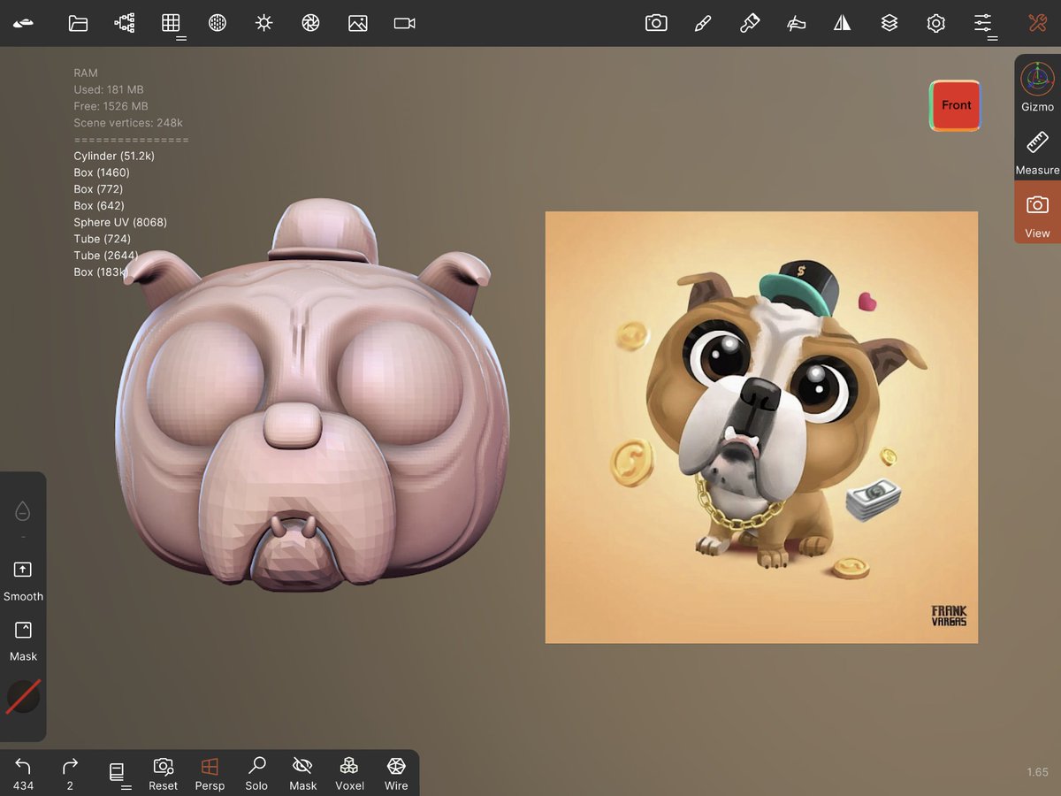The width and height of the screenshot is (1061, 796).
Task: Click the Cylinder (51.2k) entry
Action: pyautogui.click(x=114, y=156)
